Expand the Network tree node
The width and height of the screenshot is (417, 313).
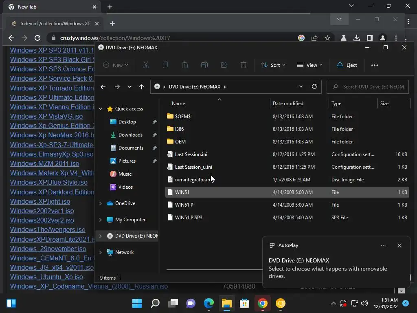[x=100, y=252]
